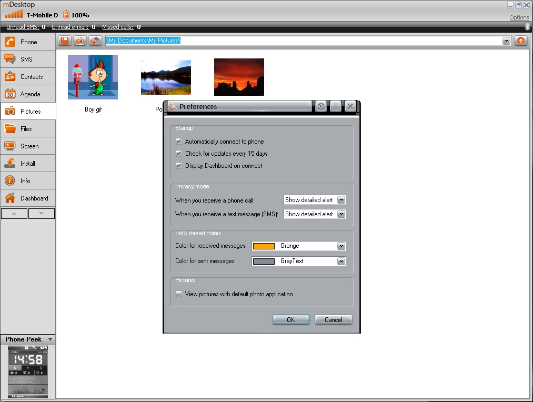Screen dimensions: 533x402
Task: Open the Options link
Action: 519,17
